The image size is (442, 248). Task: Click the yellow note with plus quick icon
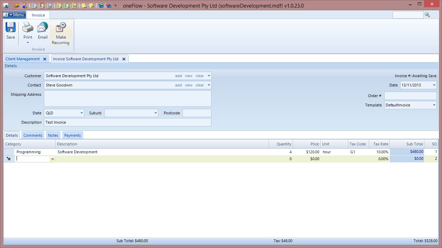coord(84,6)
